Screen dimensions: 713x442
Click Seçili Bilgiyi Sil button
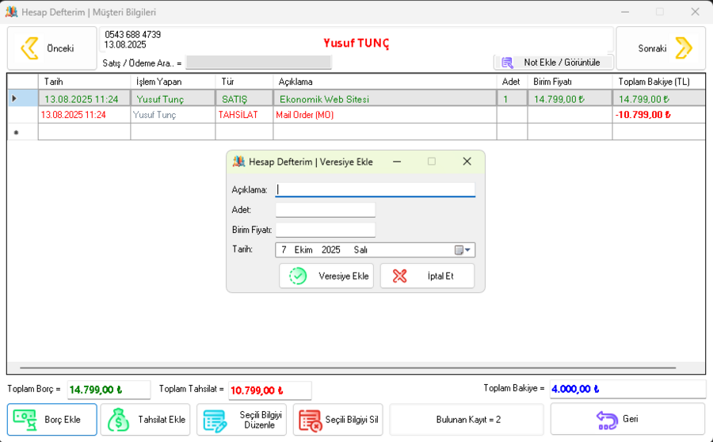(x=337, y=419)
